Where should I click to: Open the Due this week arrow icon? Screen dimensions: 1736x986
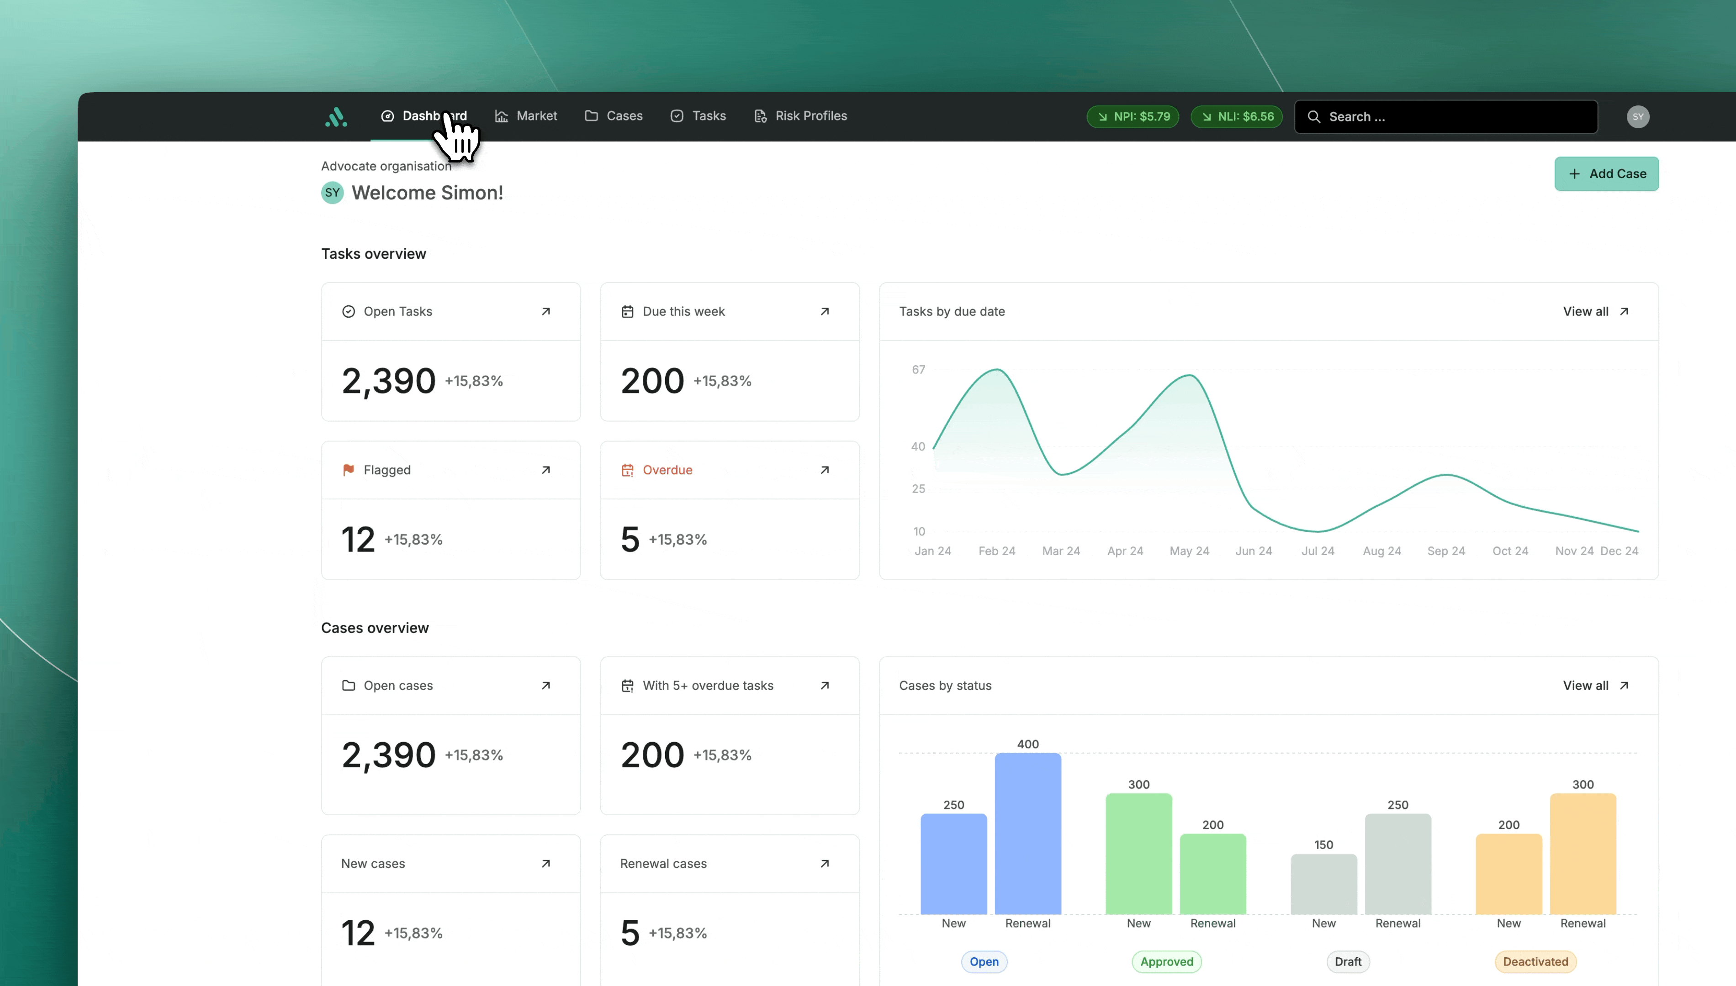(825, 311)
